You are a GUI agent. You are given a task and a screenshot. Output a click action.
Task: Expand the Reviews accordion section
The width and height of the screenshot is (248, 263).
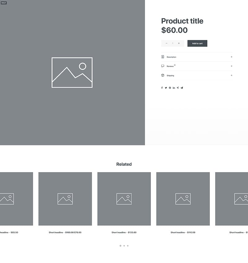(x=197, y=66)
